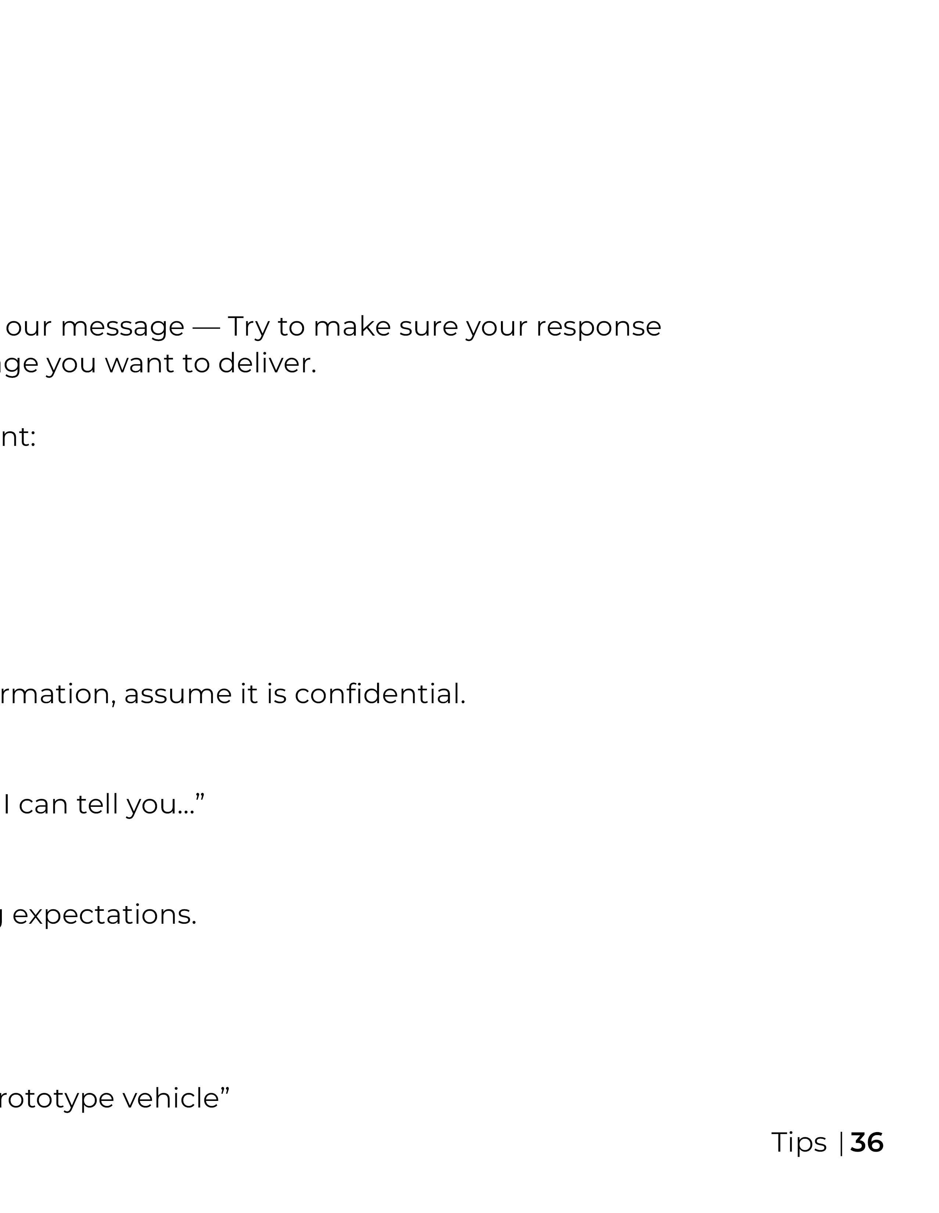
Task: Click the "Tips" footer label
Action: click(799, 1143)
